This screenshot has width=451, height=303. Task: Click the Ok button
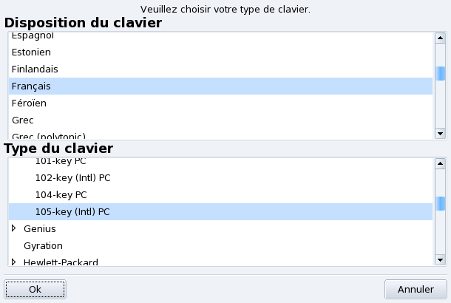(x=35, y=289)
